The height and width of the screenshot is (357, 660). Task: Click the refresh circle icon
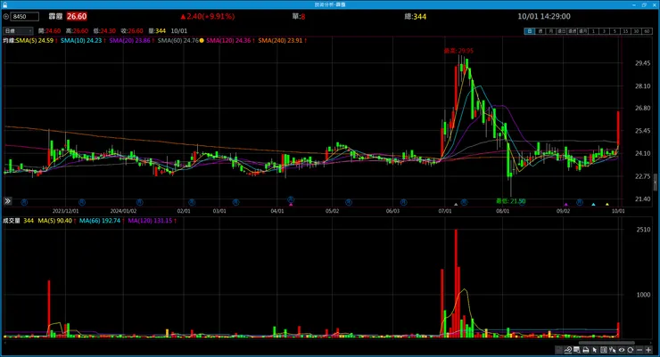tap(630, 350)
